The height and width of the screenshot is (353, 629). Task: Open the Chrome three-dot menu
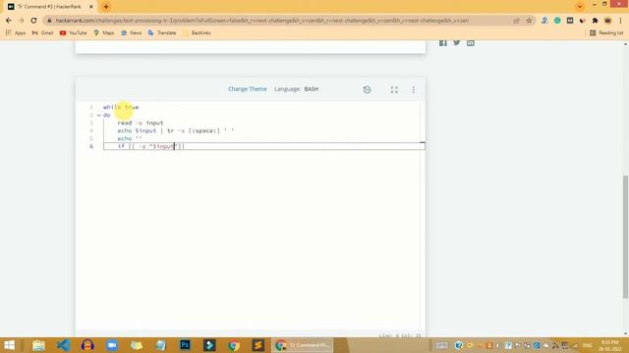point(620,21)
